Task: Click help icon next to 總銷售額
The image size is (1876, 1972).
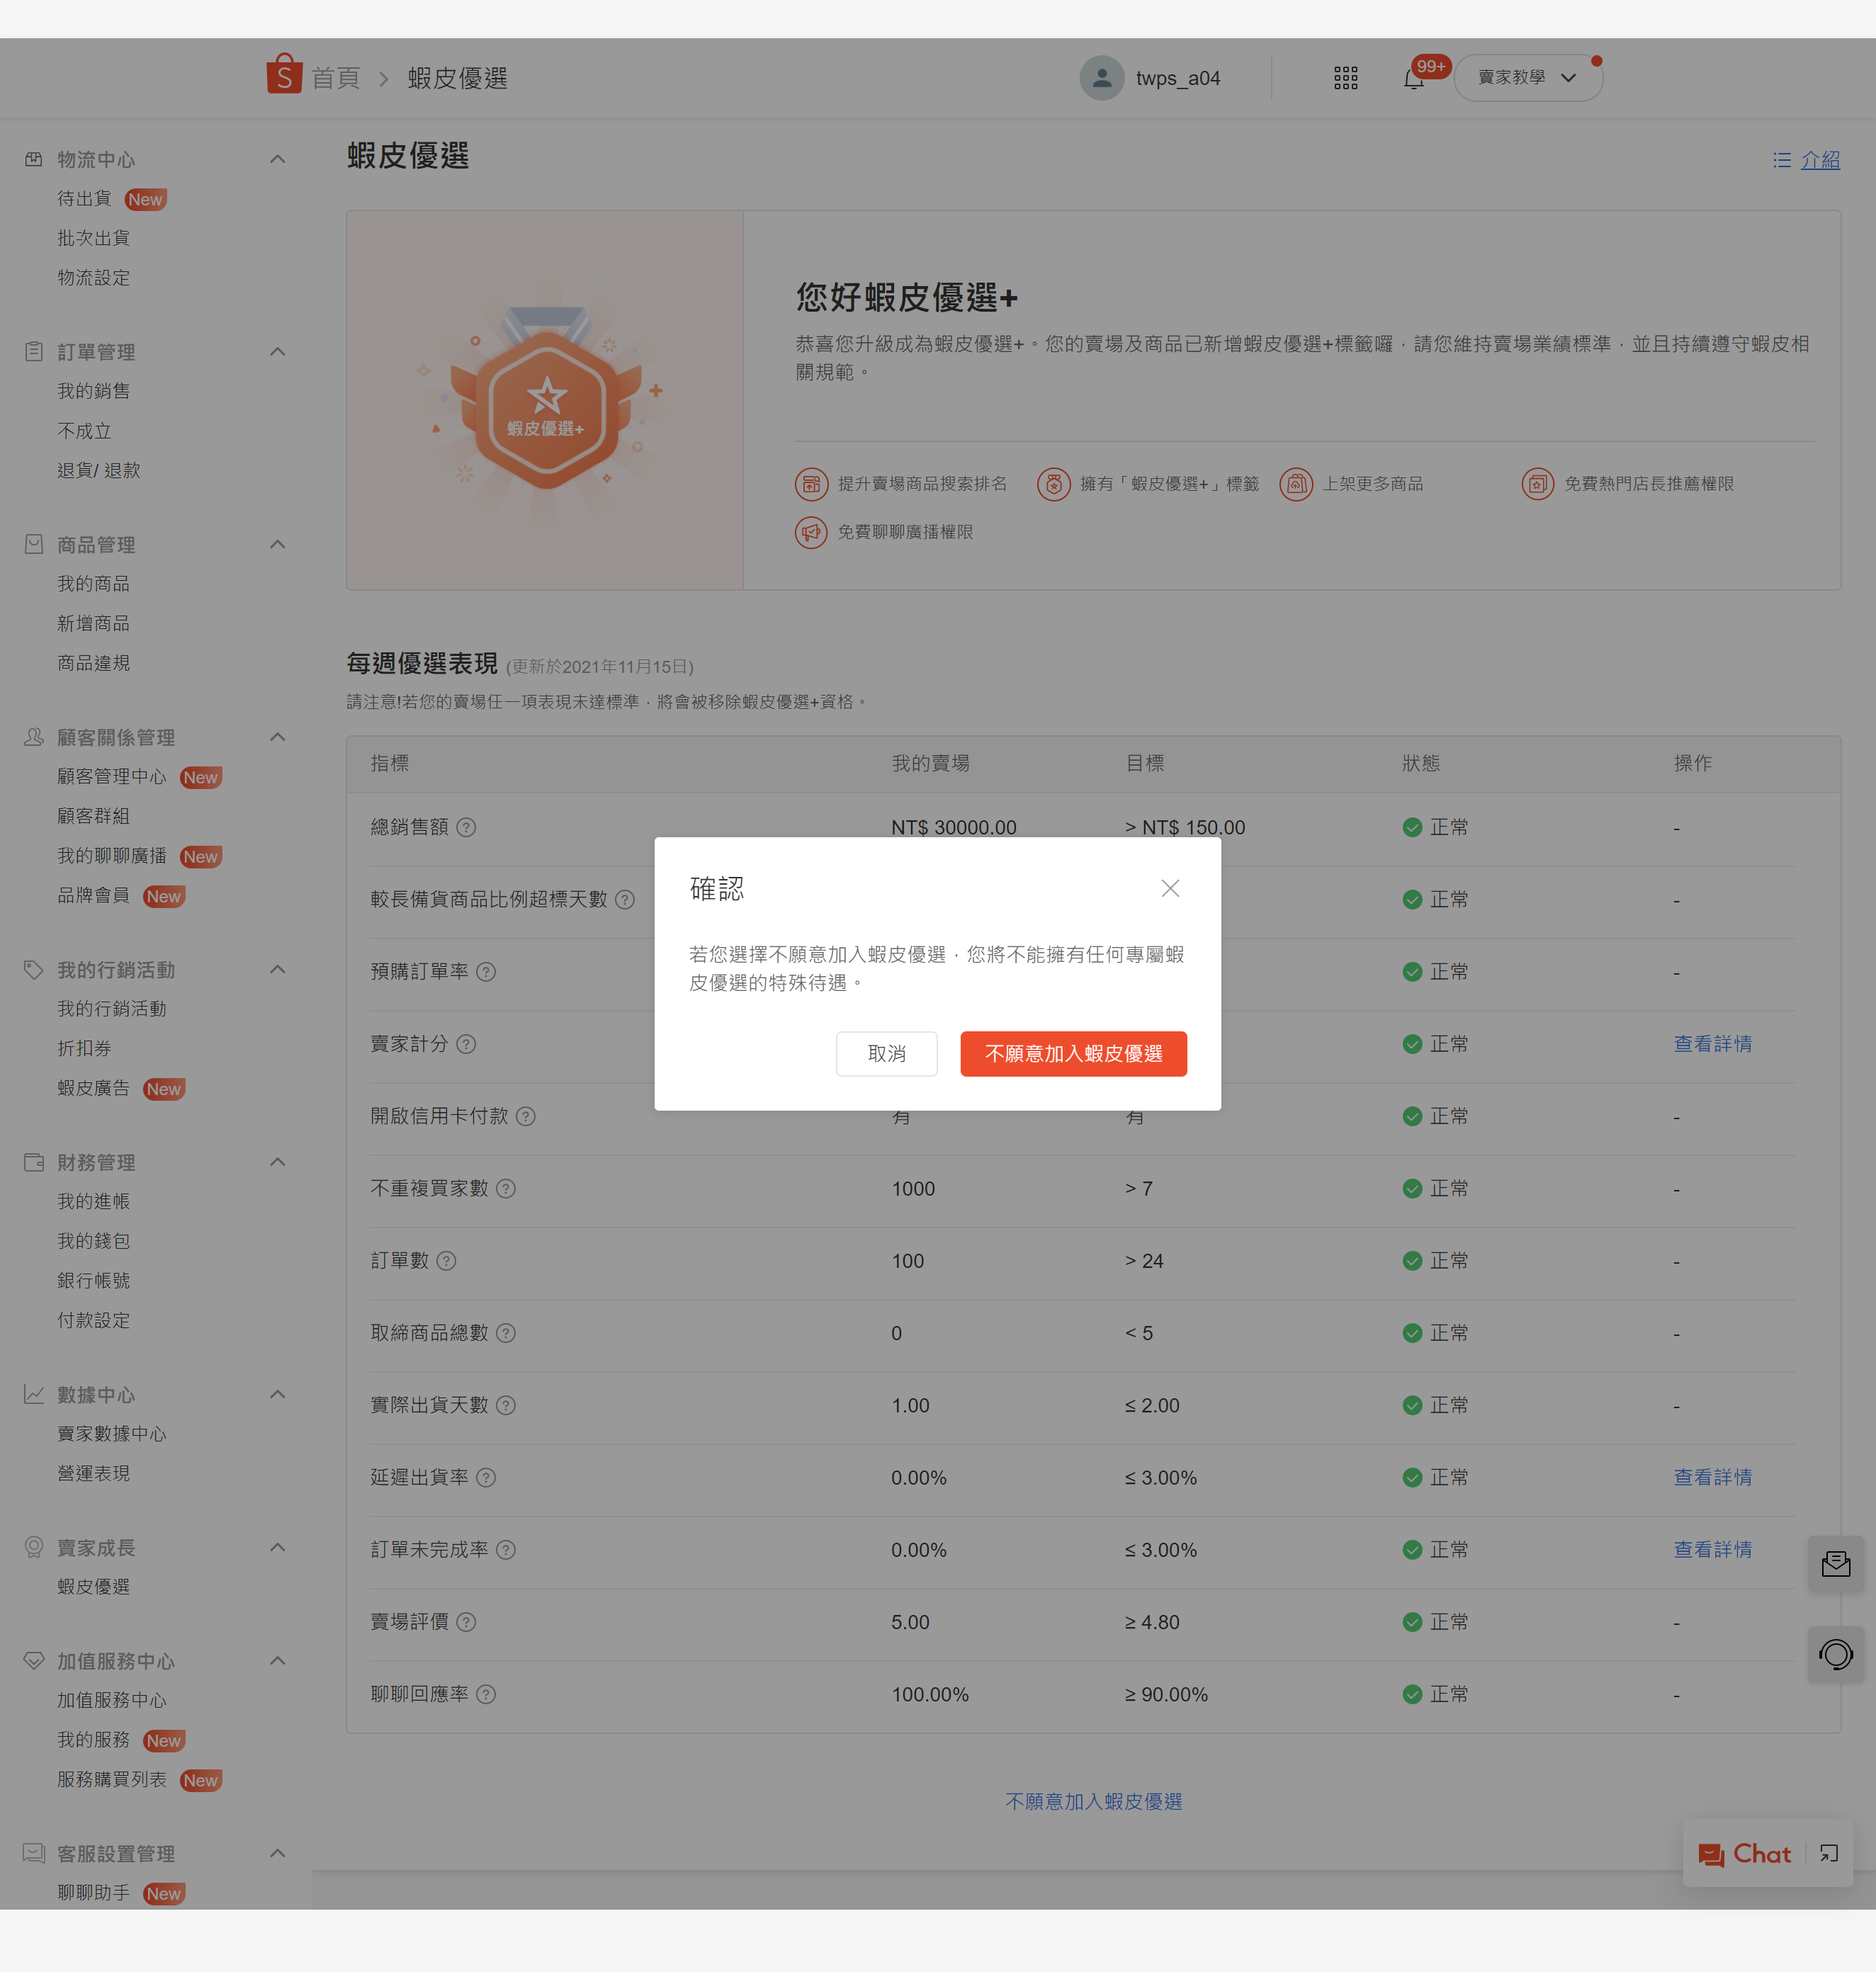Action: coord(466,827)
